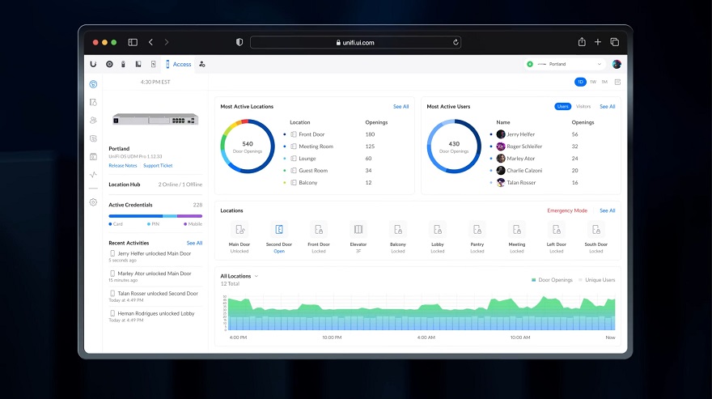
Task: Open settings gear in left sidebar
Action: (93, 202)
